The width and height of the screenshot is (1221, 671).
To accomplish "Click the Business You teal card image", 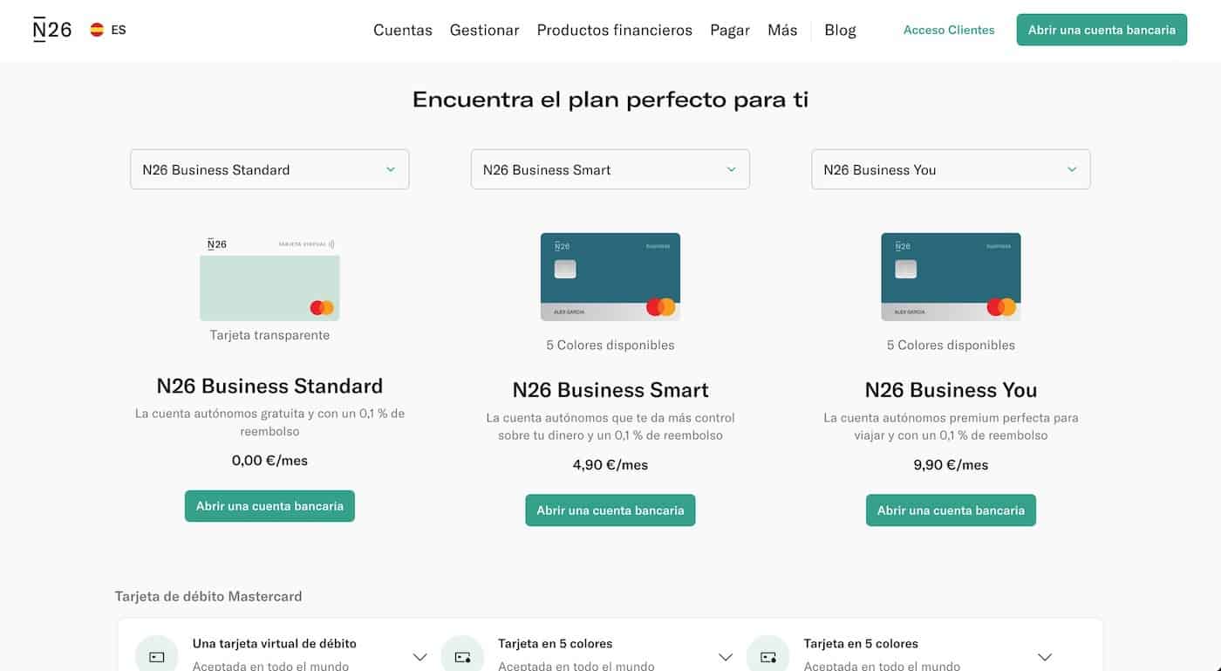I will tap(951, 277).
